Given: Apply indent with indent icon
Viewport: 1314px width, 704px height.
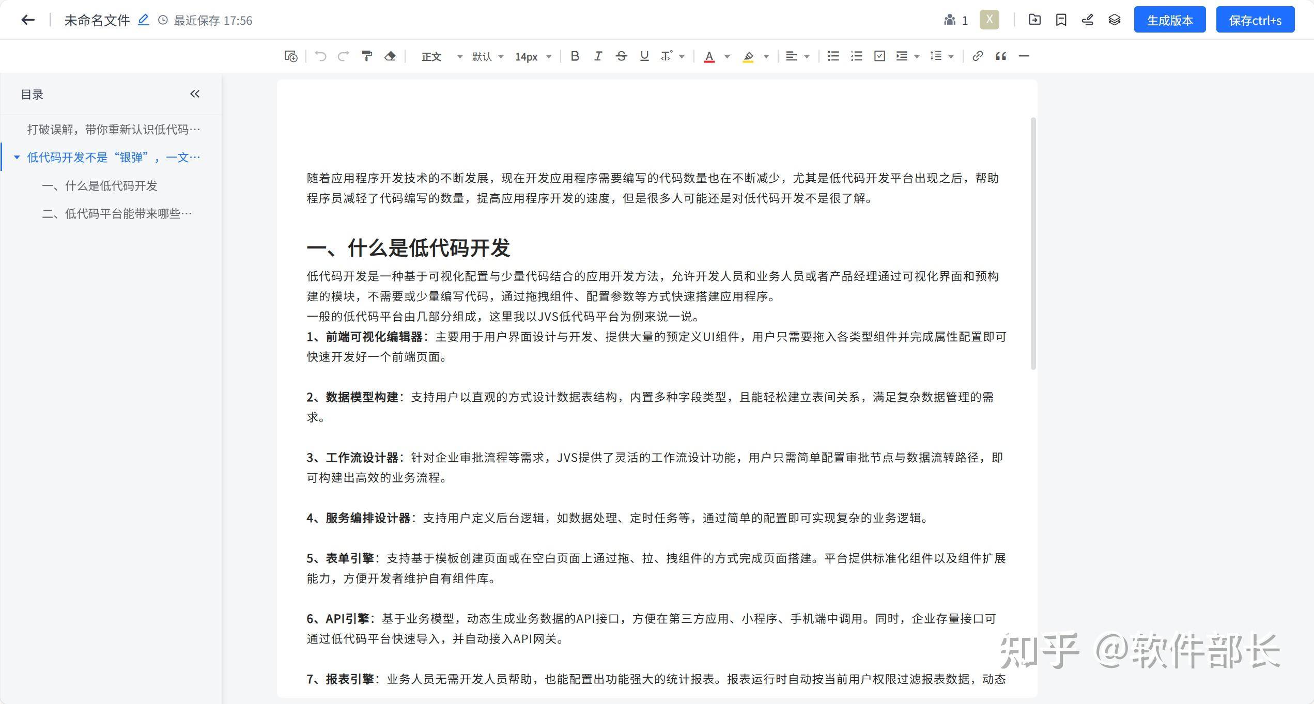Looking at the screenshot, I should point(902,56).
